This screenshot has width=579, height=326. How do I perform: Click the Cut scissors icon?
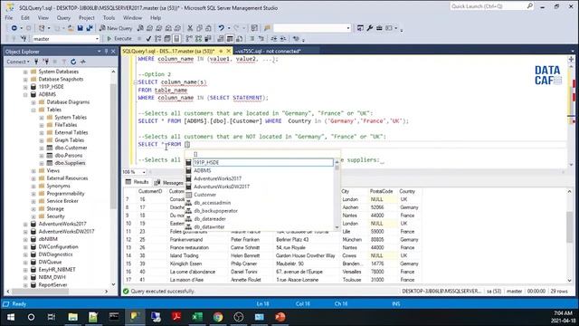(190, 28)
